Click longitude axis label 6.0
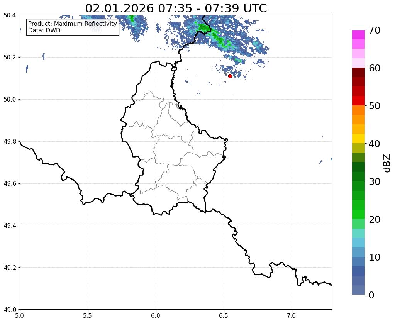This screenshot has width=395, height=322. (156, 315)
